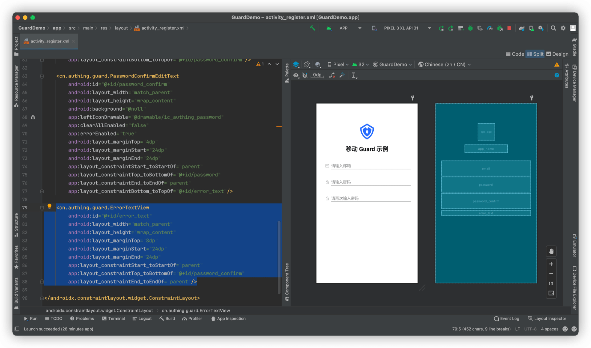Click the Sync Project with Gradle icon
The image size is (591, 348).
pos(521,28)
